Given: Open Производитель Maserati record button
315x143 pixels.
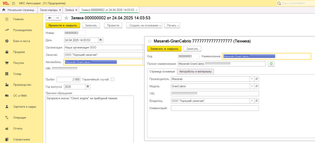Looking at the screenshot, I should [256, 79].
